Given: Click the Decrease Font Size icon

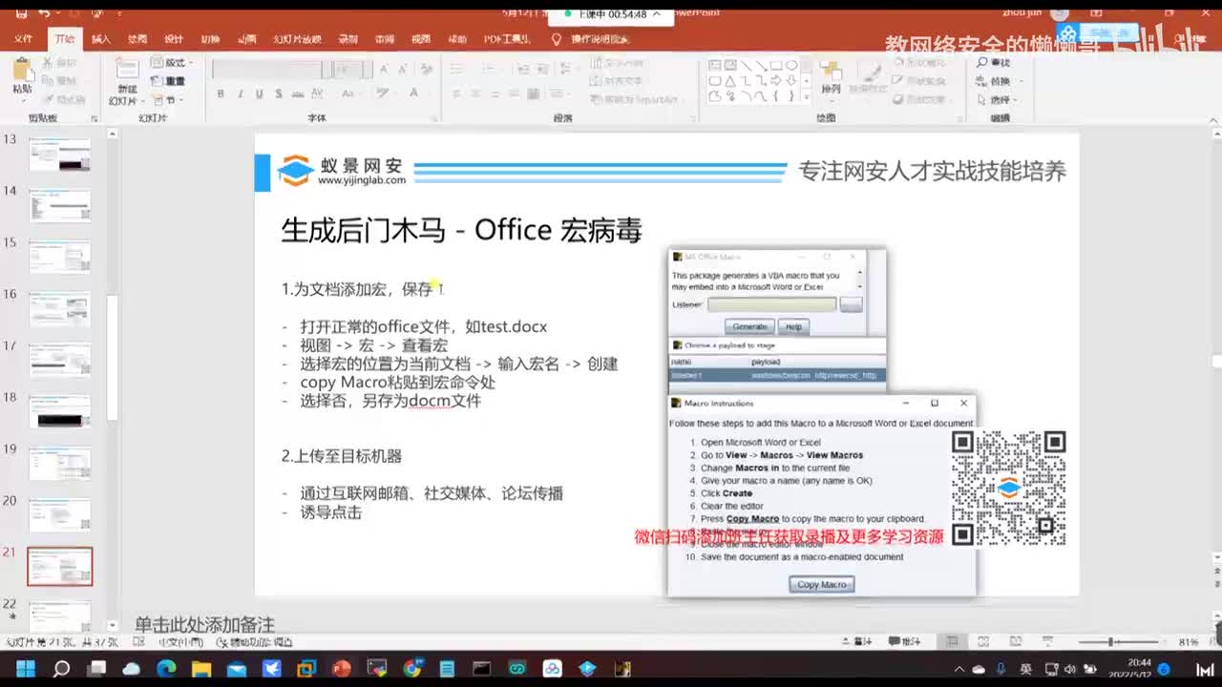Looking at the screenshot, I should [x=401, y=70].
